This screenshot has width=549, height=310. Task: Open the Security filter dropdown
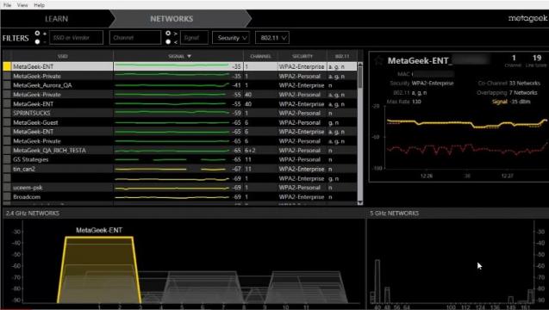(231, 38)
